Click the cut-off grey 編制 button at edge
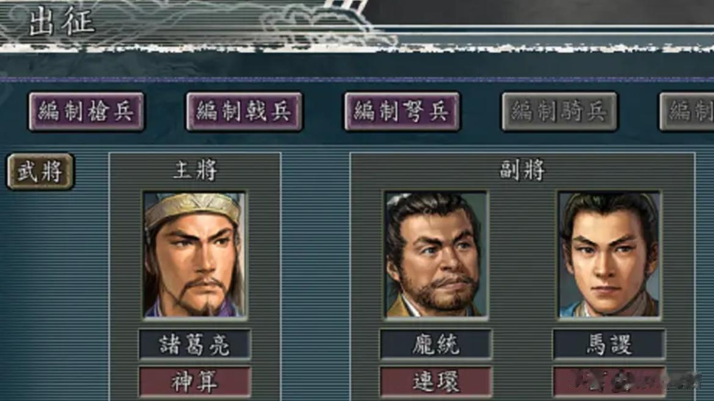 coord(687,112)
